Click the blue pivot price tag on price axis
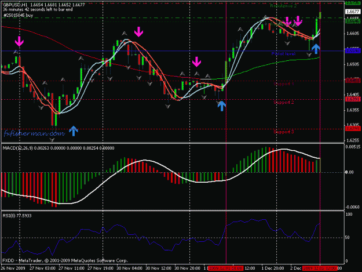Image resolution: width=362 pixels, height=272 pixels. point(353,51)
